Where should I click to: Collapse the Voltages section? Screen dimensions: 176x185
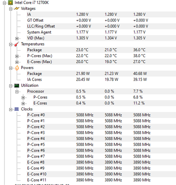(11, 9)
